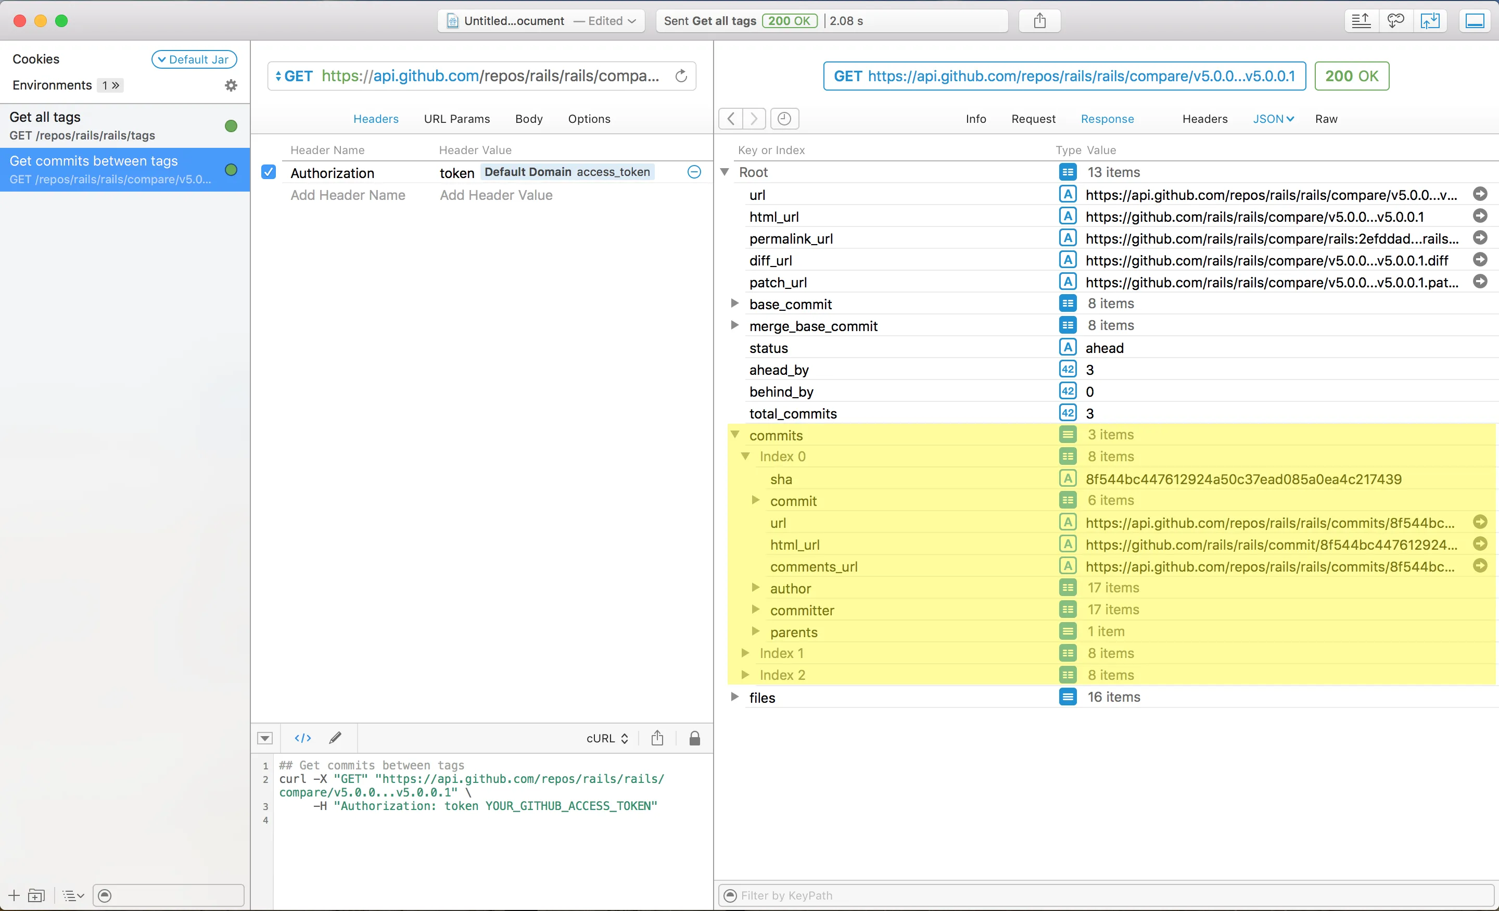Toggle the bottom panel layout button
Image resolution: width=1499 pixels, height=911 pixels.
(x=1475, y=21)
